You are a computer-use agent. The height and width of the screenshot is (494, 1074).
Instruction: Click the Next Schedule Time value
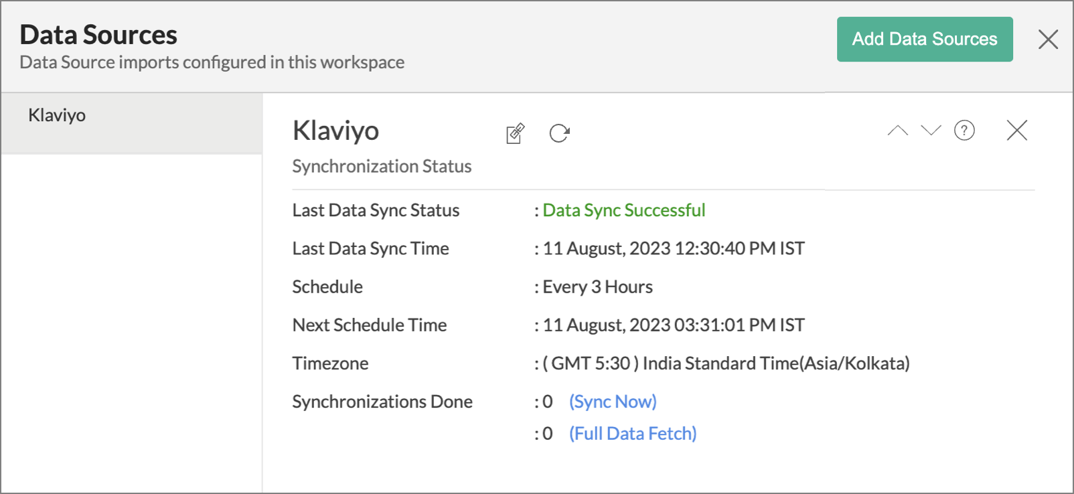674,325
